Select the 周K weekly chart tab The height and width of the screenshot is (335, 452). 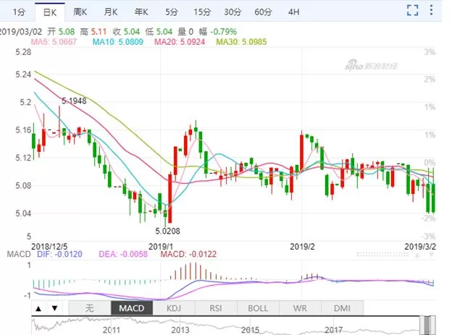[80, 12]
